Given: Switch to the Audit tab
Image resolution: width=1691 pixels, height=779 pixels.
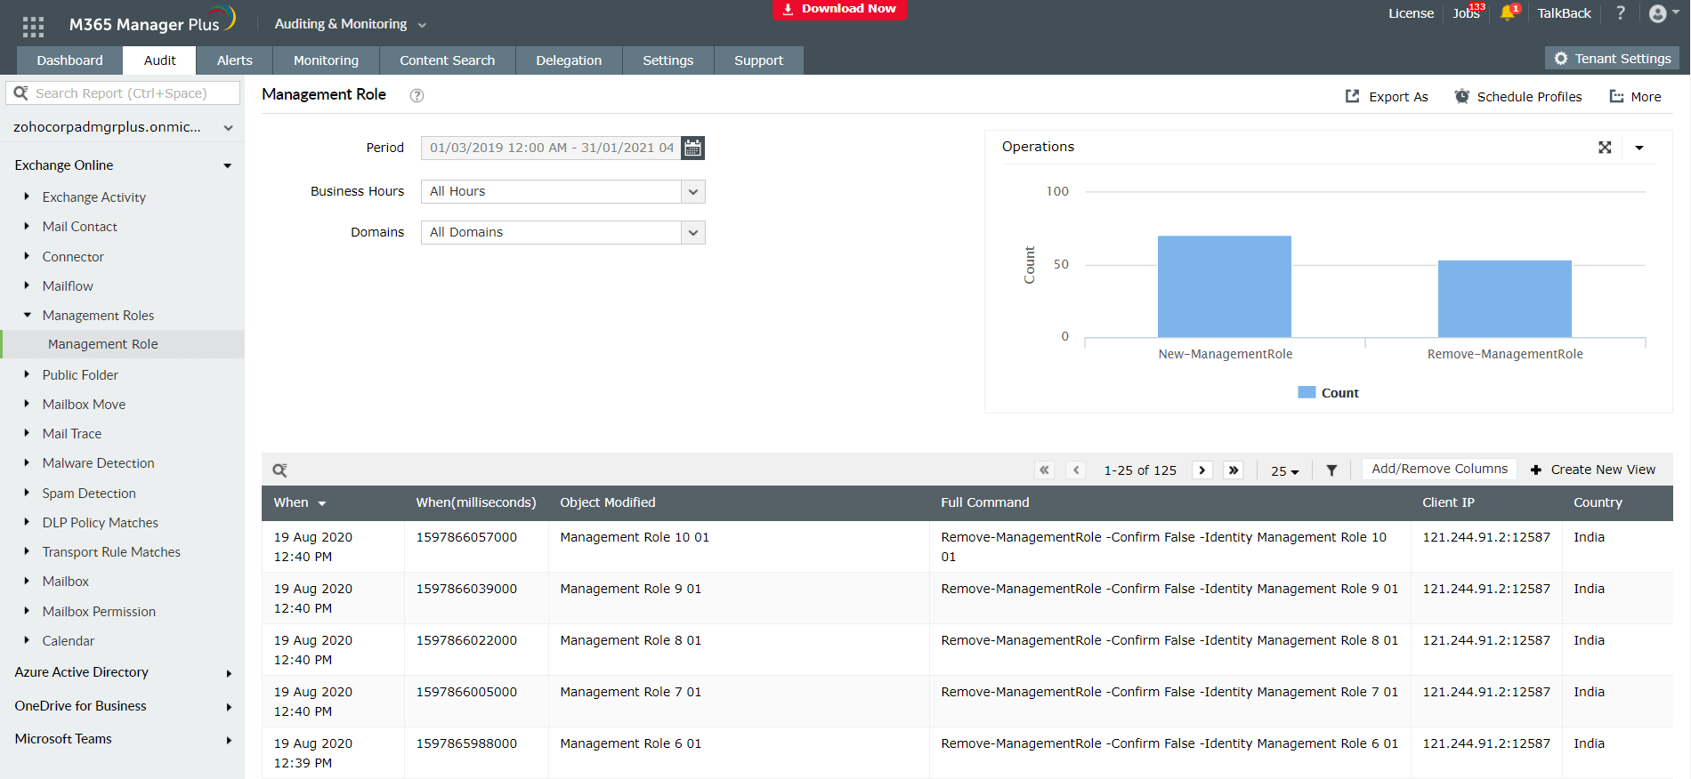Looking at the screenshot, I should pyautogui.click(x=160, y=60).
